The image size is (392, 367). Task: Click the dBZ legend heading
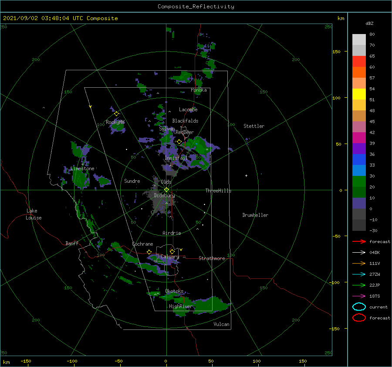[x=369, y=24]
